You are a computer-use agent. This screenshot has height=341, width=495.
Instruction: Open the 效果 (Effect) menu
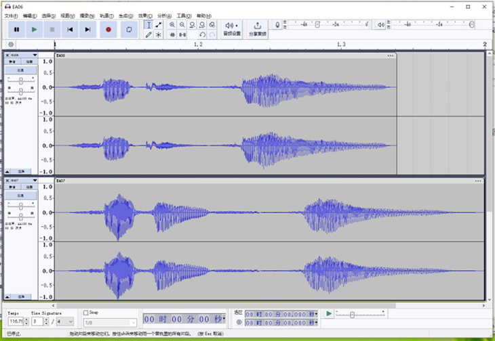[144, 15]
